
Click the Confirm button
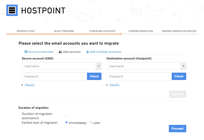177,94
